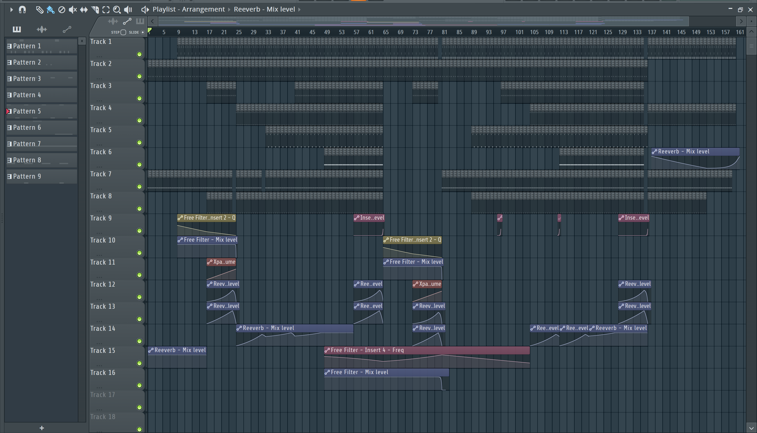Open the magnet snap settings
The width and height of the screenshot is (757, 433).
coord(22,9)
